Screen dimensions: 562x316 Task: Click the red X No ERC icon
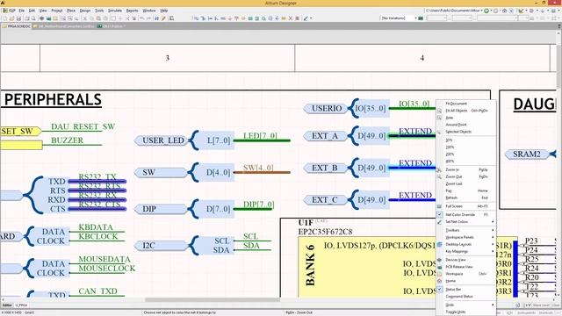click(x=291, y=18)
